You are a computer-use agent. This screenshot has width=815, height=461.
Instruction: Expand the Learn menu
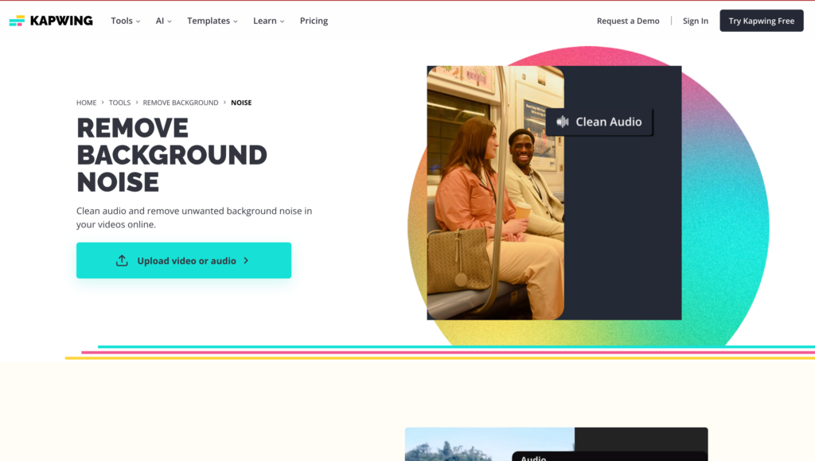tap(268, 21)
